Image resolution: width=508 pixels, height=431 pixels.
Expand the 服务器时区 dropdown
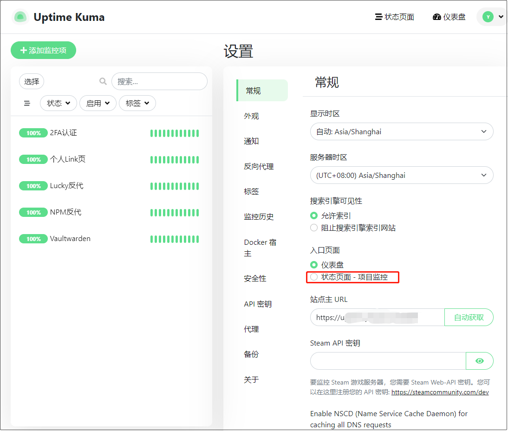click(401, 176)
